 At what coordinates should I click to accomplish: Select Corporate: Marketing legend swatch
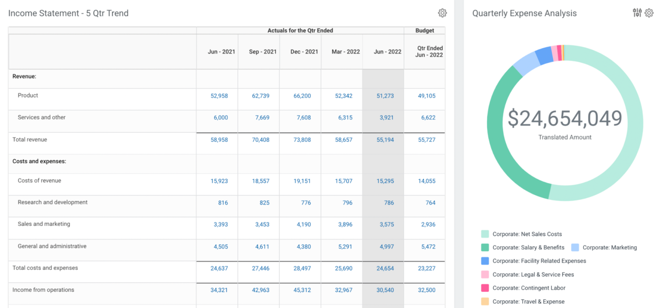click(x=575, y=247)
